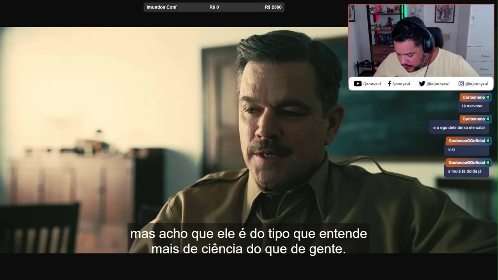498x280 pixels.
Task: Click the 'Imundos Conf' goal label
Action: (x=161, y=7)
